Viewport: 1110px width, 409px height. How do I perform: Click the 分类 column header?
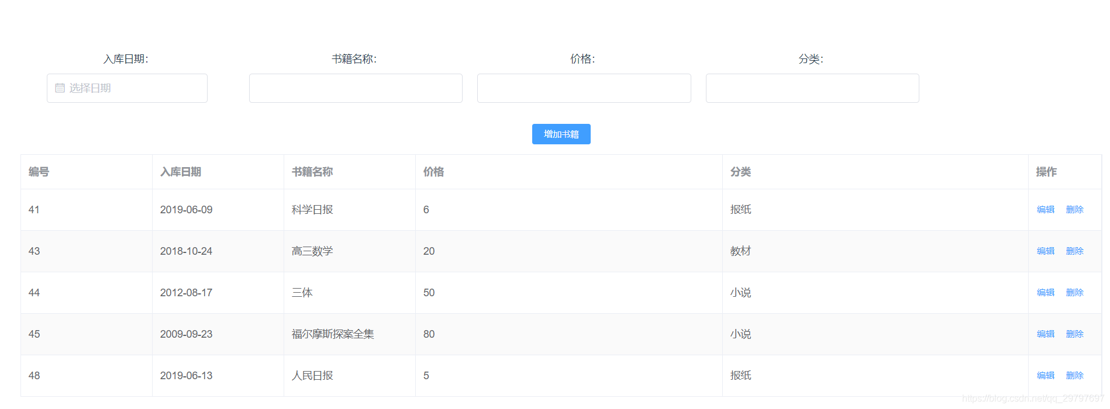pos(875,172)
